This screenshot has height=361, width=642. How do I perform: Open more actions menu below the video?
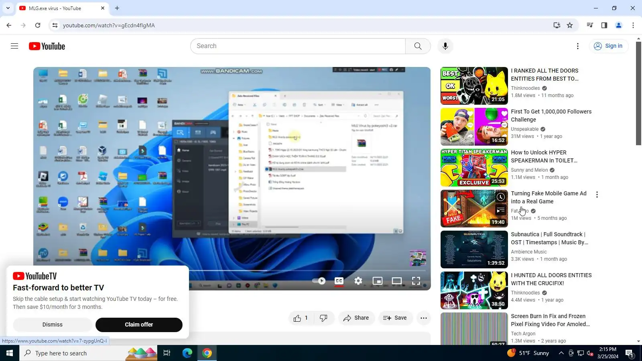tap(424, 318)
